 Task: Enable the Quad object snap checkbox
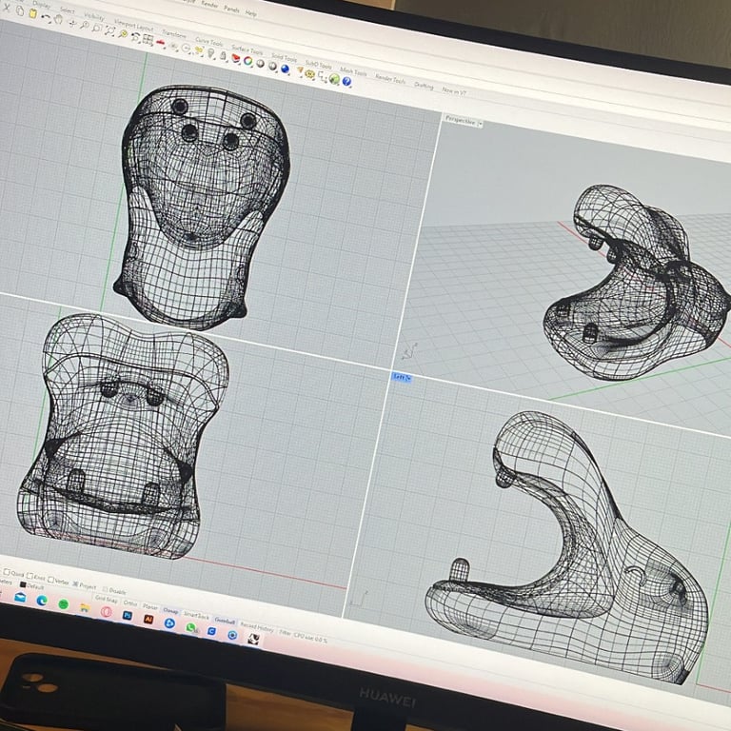click(x=7, y=572)
